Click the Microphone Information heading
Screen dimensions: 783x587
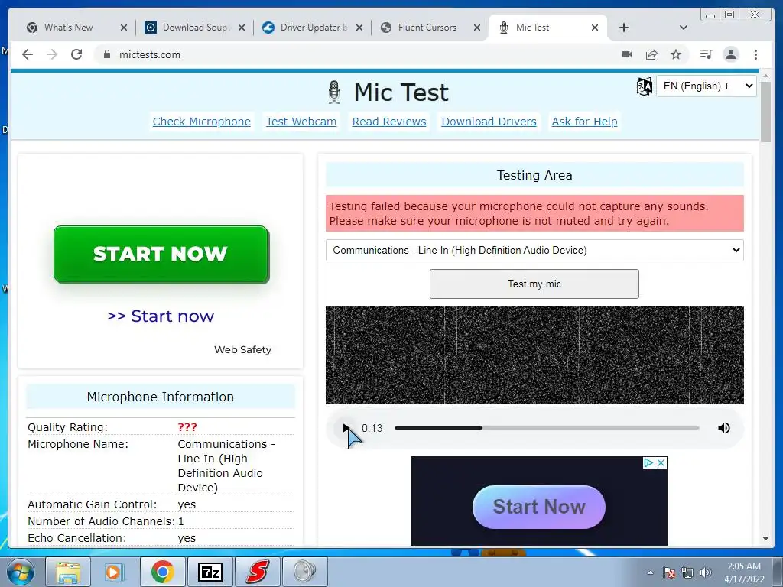click(161, 397)
